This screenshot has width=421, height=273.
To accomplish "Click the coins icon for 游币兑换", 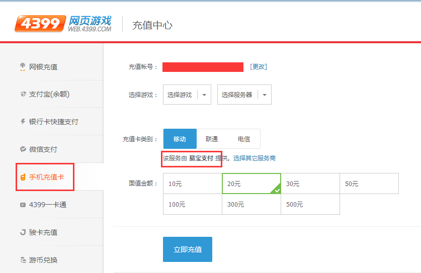I will [x=23, y=260].
